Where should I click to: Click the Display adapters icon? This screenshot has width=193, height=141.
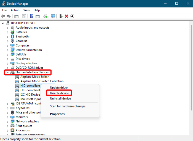click(12, 63)
